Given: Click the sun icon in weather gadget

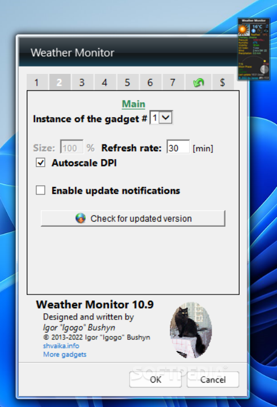Looking at the screenshot, I should 244,30.
